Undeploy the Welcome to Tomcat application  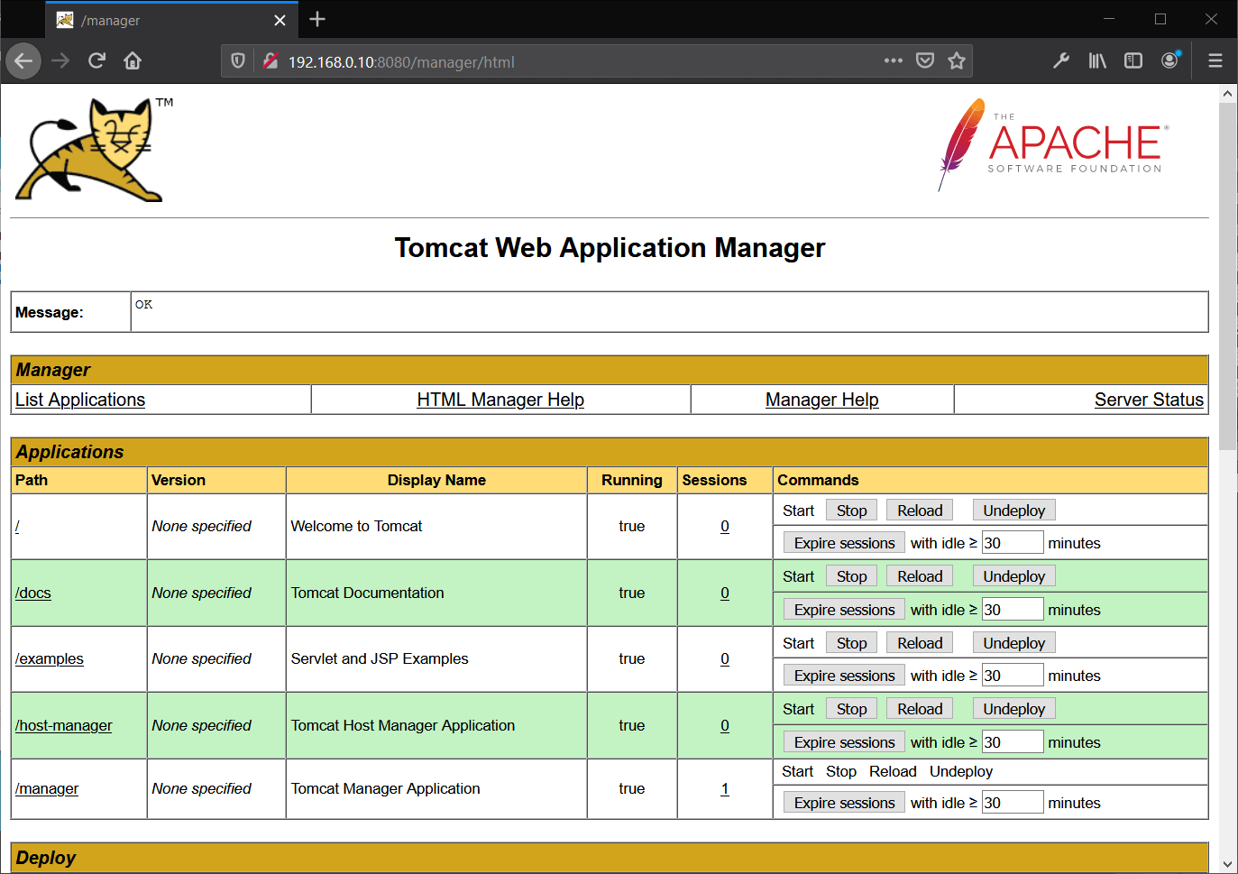[x=1013, y=511]
